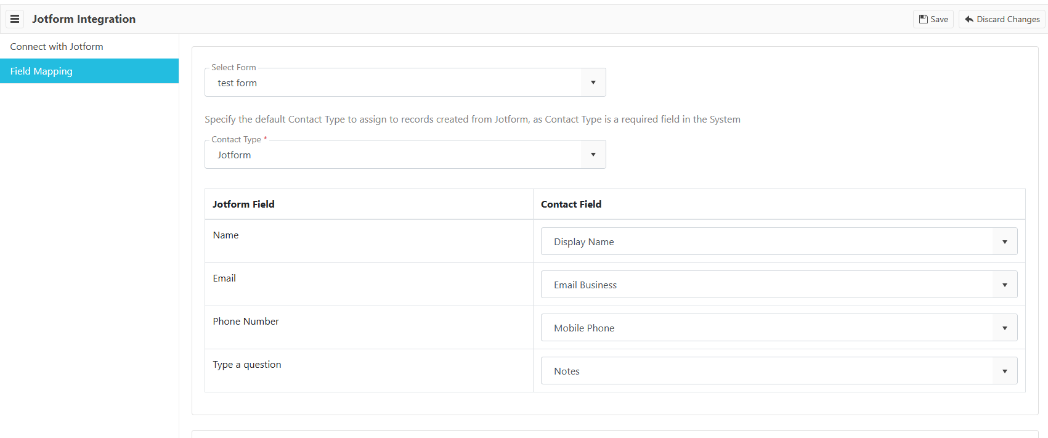Open the Select Form dropdown

405,83
